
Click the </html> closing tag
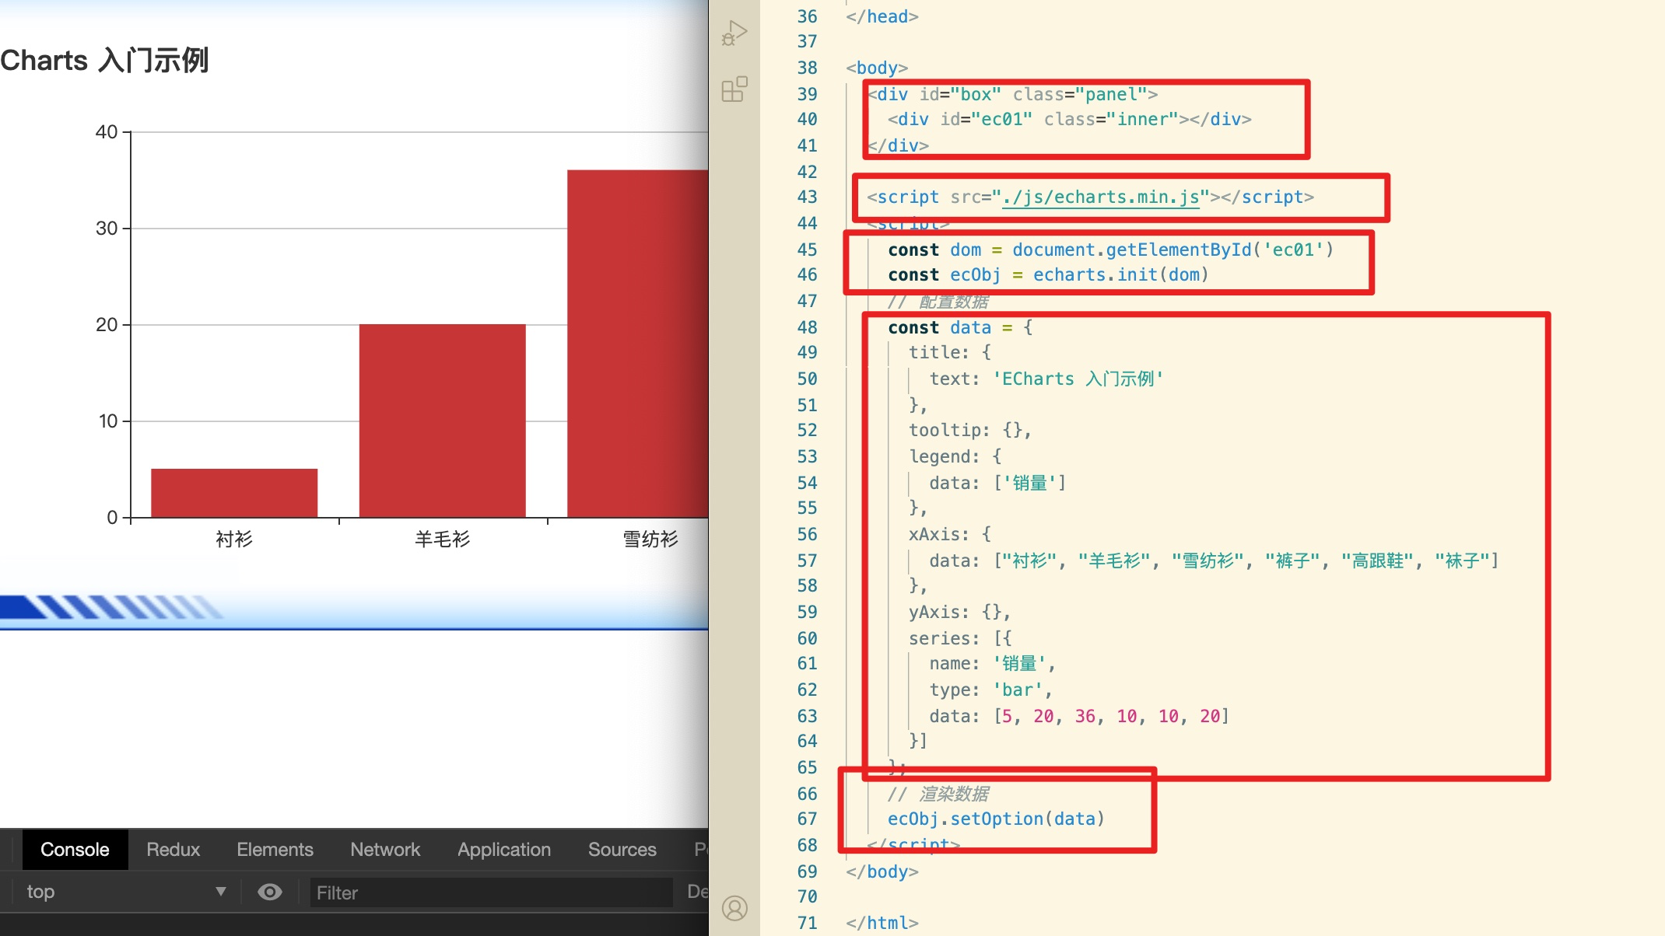coord(882,924)
